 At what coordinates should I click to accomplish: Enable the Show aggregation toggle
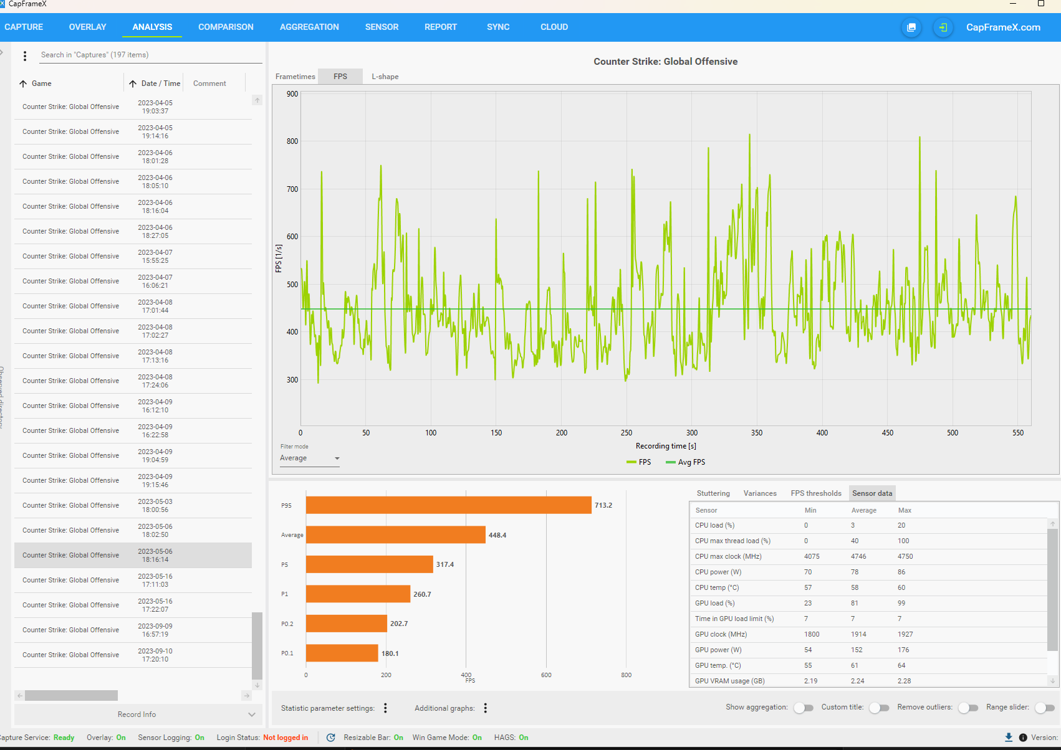pos(804,708)
